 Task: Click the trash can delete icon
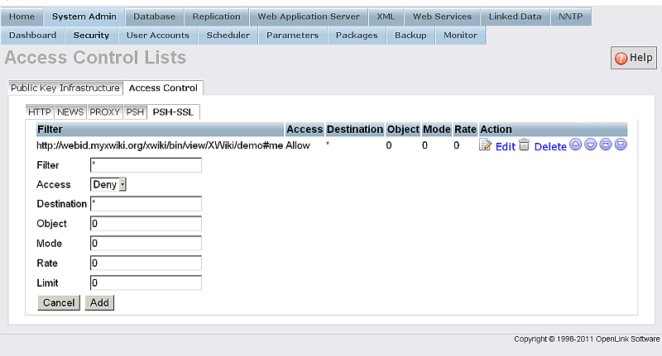pyautogui.click(x=524, y=145)
